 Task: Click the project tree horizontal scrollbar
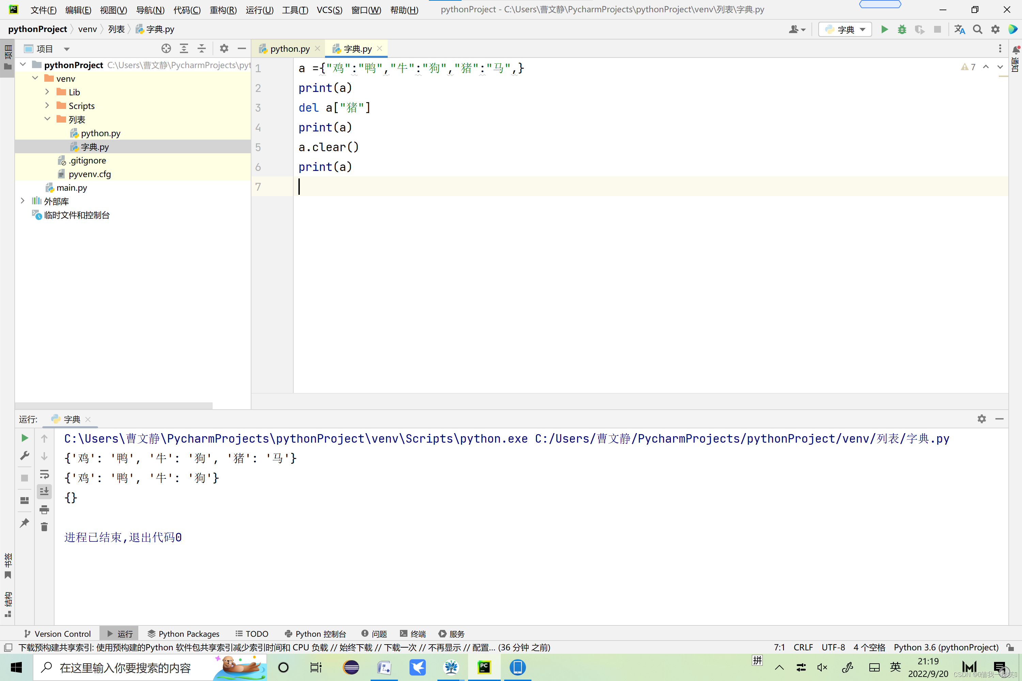coord(114,406)
